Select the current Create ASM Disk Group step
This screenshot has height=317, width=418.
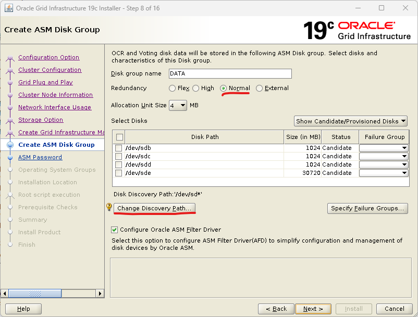(56, 145)
